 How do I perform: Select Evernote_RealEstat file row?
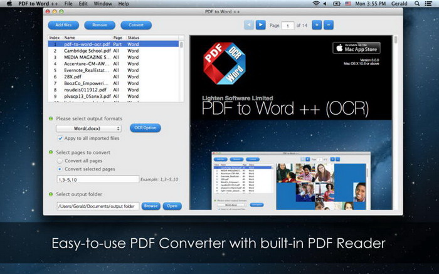tap(114, 70)
